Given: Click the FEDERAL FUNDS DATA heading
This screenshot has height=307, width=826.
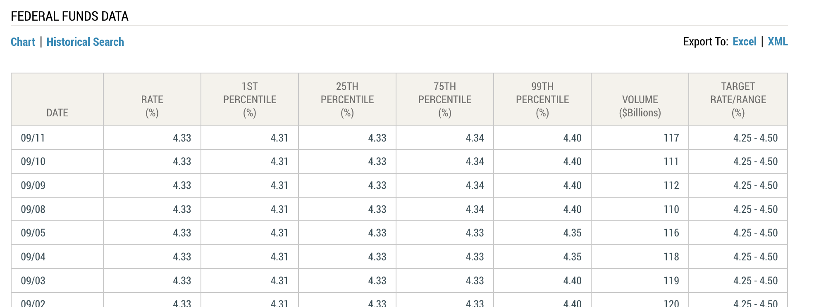Looking at the screenshot, I should (x=69, y=16).
